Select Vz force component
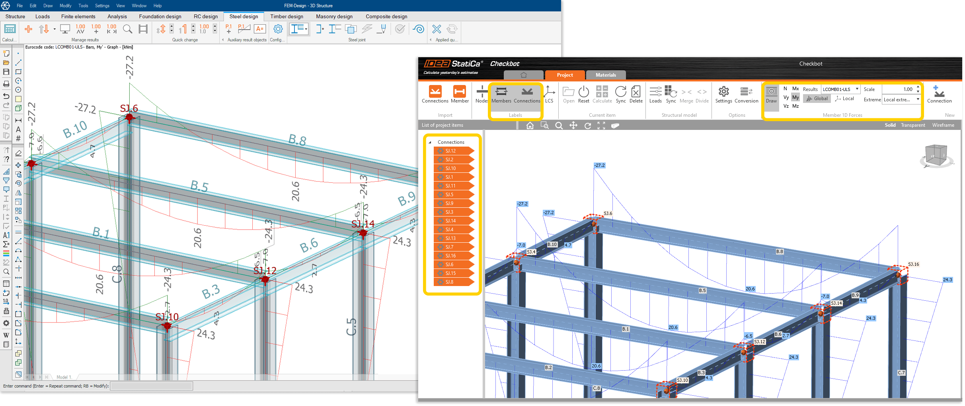This screenshot has height=406, width=965. [x=786, y=106]
